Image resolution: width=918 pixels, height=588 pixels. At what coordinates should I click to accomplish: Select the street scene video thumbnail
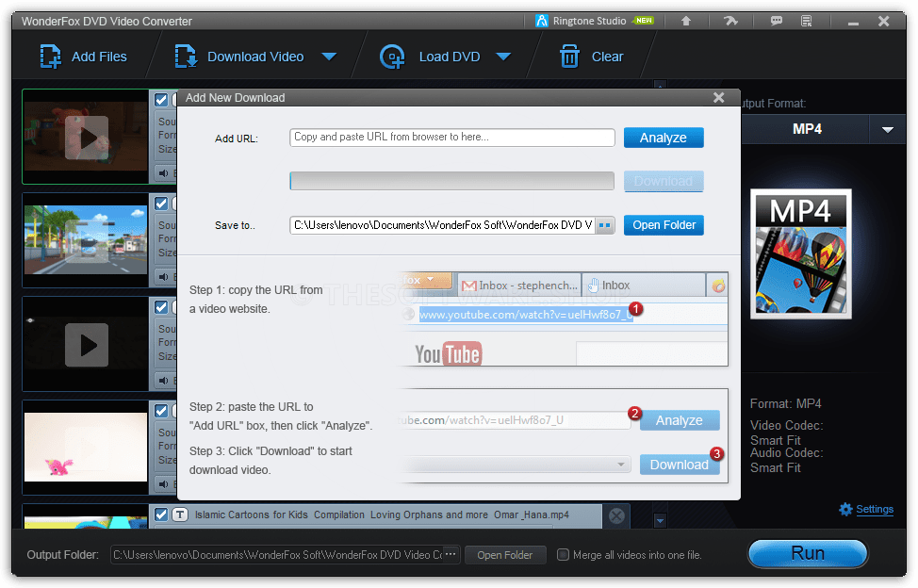pos(86,240)
